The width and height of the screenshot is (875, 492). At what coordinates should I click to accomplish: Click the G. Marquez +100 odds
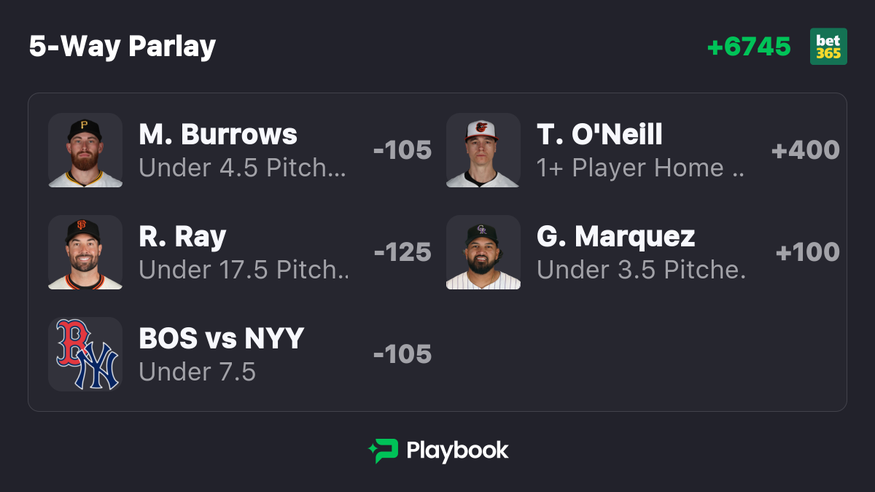[x=808, y=252]
